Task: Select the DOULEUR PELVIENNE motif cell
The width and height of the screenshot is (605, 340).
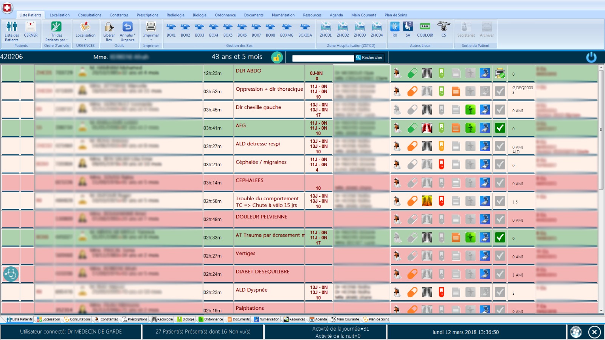Action: point(269,219)
